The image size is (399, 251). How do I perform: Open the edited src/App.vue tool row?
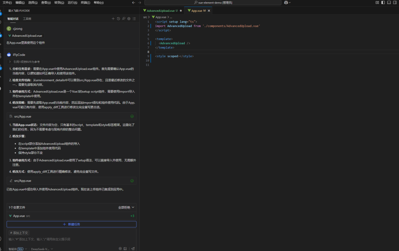coord(72,181)
